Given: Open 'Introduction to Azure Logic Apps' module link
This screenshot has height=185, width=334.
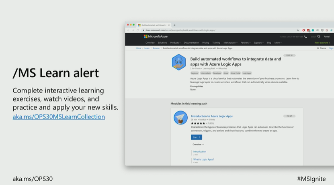Looking at the screenshot, I should click(x=212, y=116).
